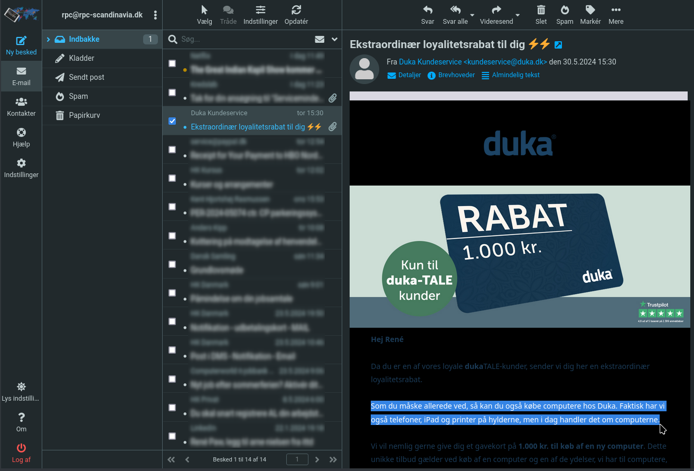
Task: Tick the checkbox of the Tak for din ansøgning message
Action: 172,93
